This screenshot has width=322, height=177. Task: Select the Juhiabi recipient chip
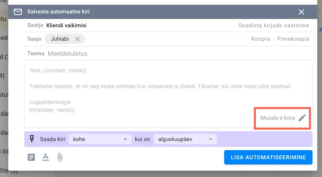click(x=59, y=39)
